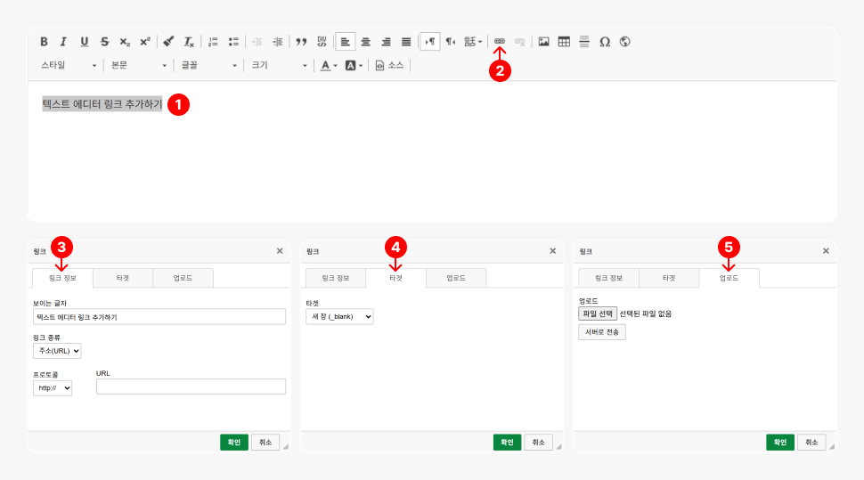Image resolution: width=864 pixels, height=480 pixels.
Task: Click the insert link chain icon
Action: pos(500,42)
